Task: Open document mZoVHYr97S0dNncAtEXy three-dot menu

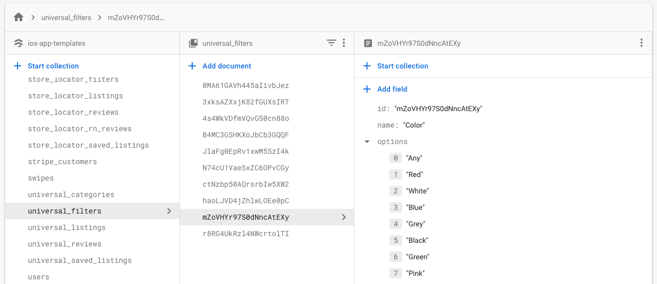Action: (641, 43)
